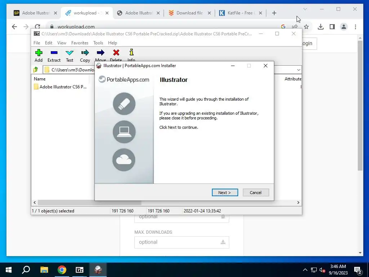
Task: Sort by the Name column header
Action: (40, 79)
